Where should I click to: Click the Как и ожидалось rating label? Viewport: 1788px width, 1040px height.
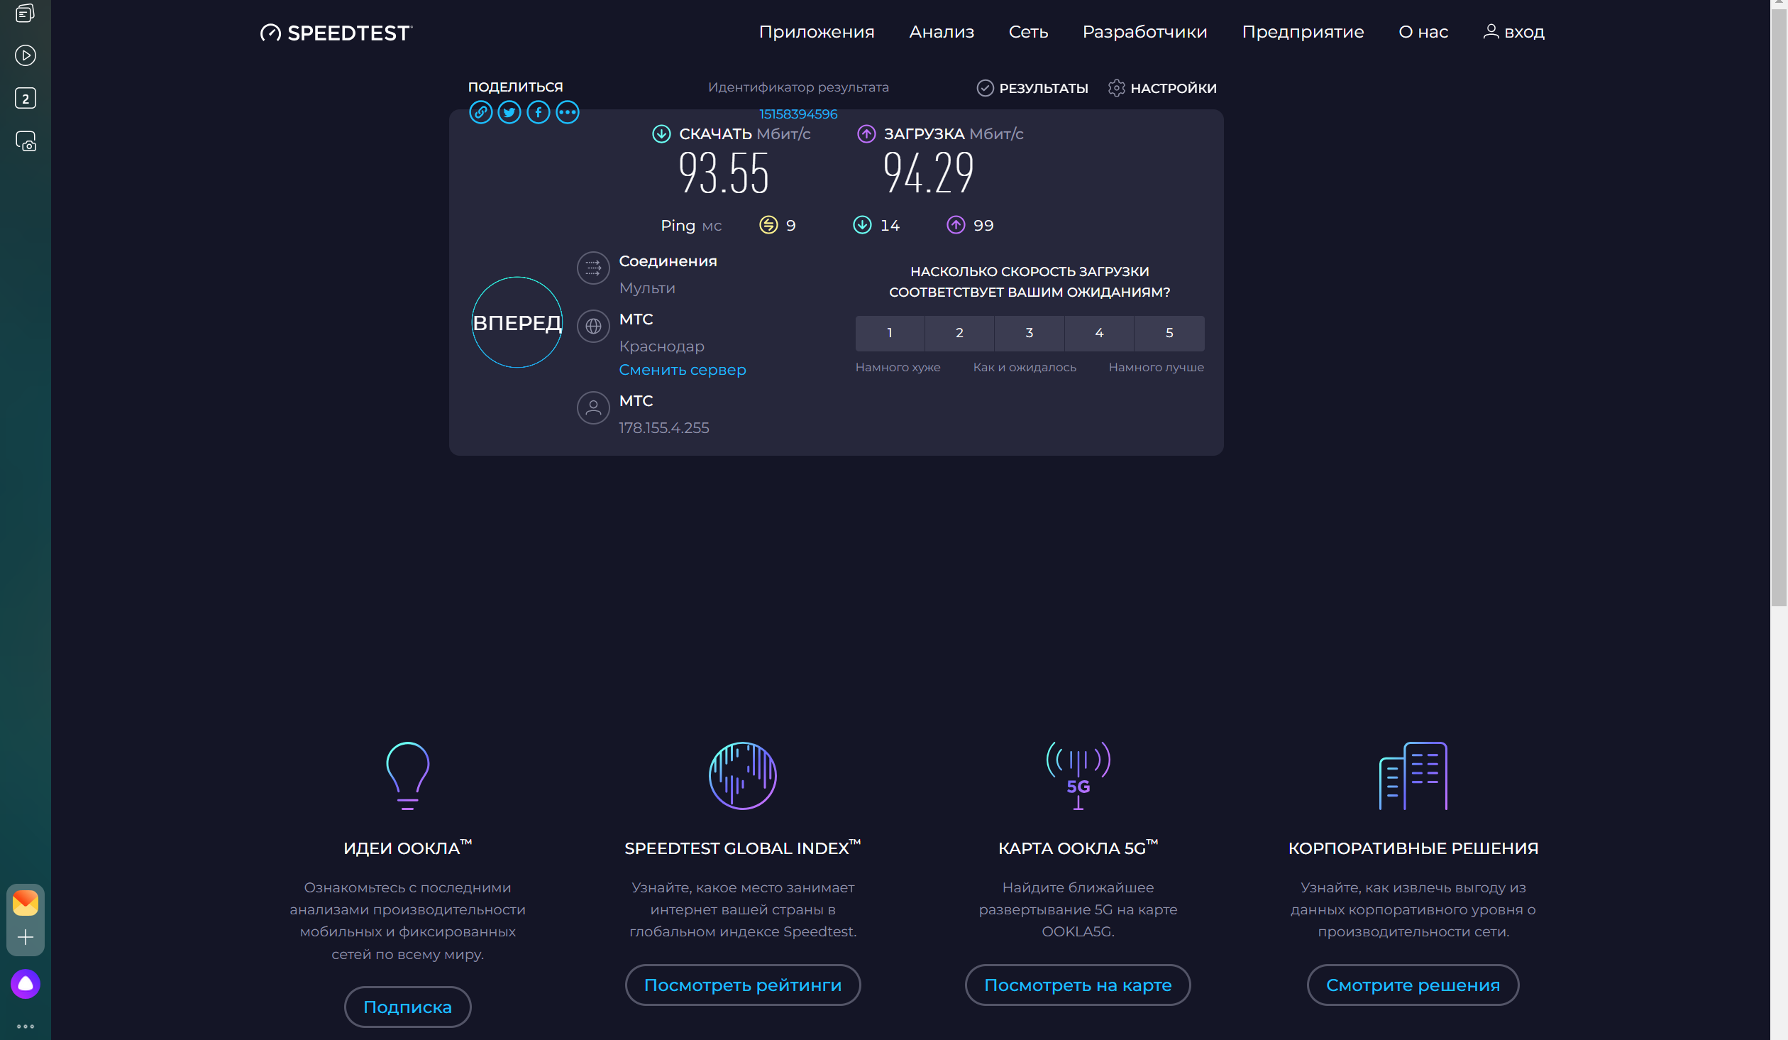1025,367
